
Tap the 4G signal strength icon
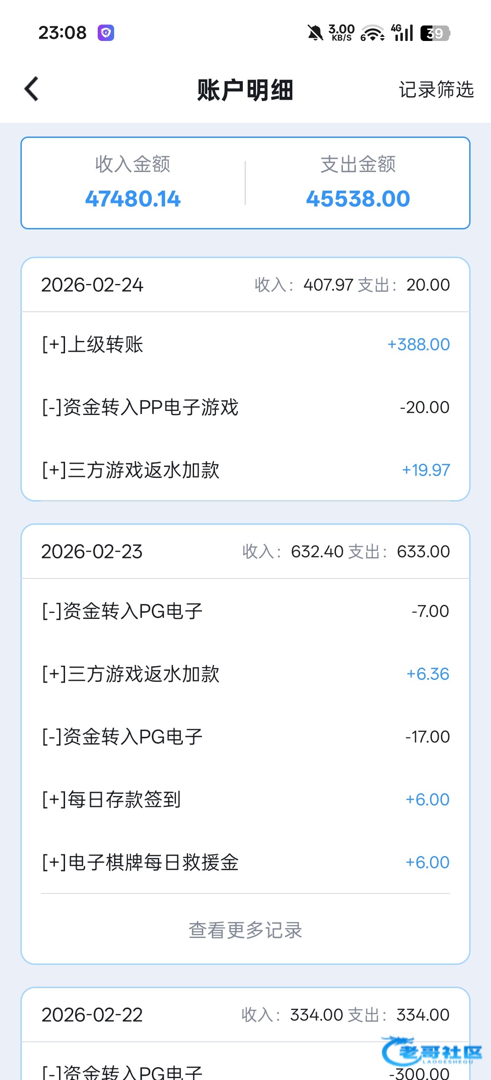[402, 33]
